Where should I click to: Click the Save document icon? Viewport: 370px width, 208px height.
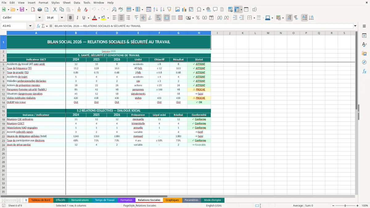(x=22, y=10)
